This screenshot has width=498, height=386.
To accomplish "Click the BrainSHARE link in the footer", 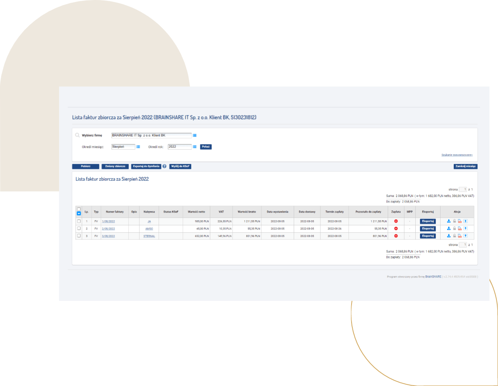I will 433,276.
